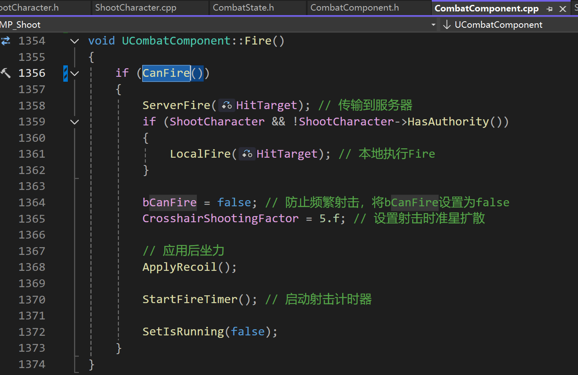Click the 5.f value on line 1365
Screen dimensions: 578x375
[330, 219]
